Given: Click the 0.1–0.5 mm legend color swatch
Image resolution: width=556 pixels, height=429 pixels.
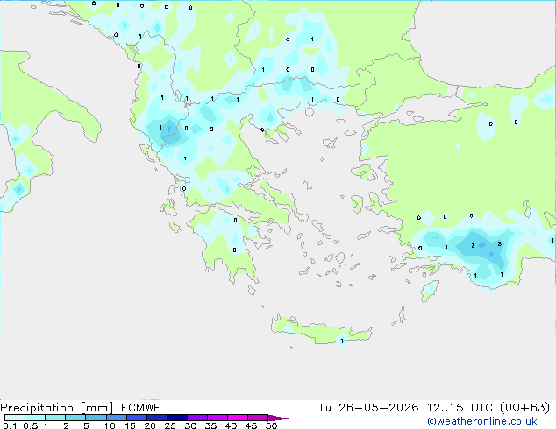Looking at the screenshot, I should pos(15,418).
